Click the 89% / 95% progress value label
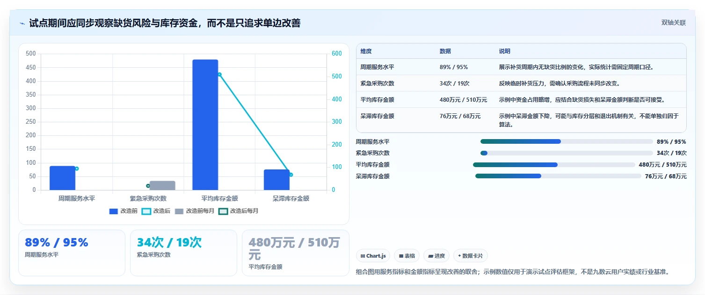 click(x=671, y=141)
